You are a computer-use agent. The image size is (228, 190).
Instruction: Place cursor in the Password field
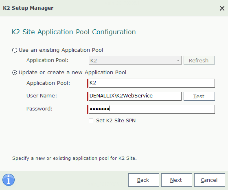point(151,109)
